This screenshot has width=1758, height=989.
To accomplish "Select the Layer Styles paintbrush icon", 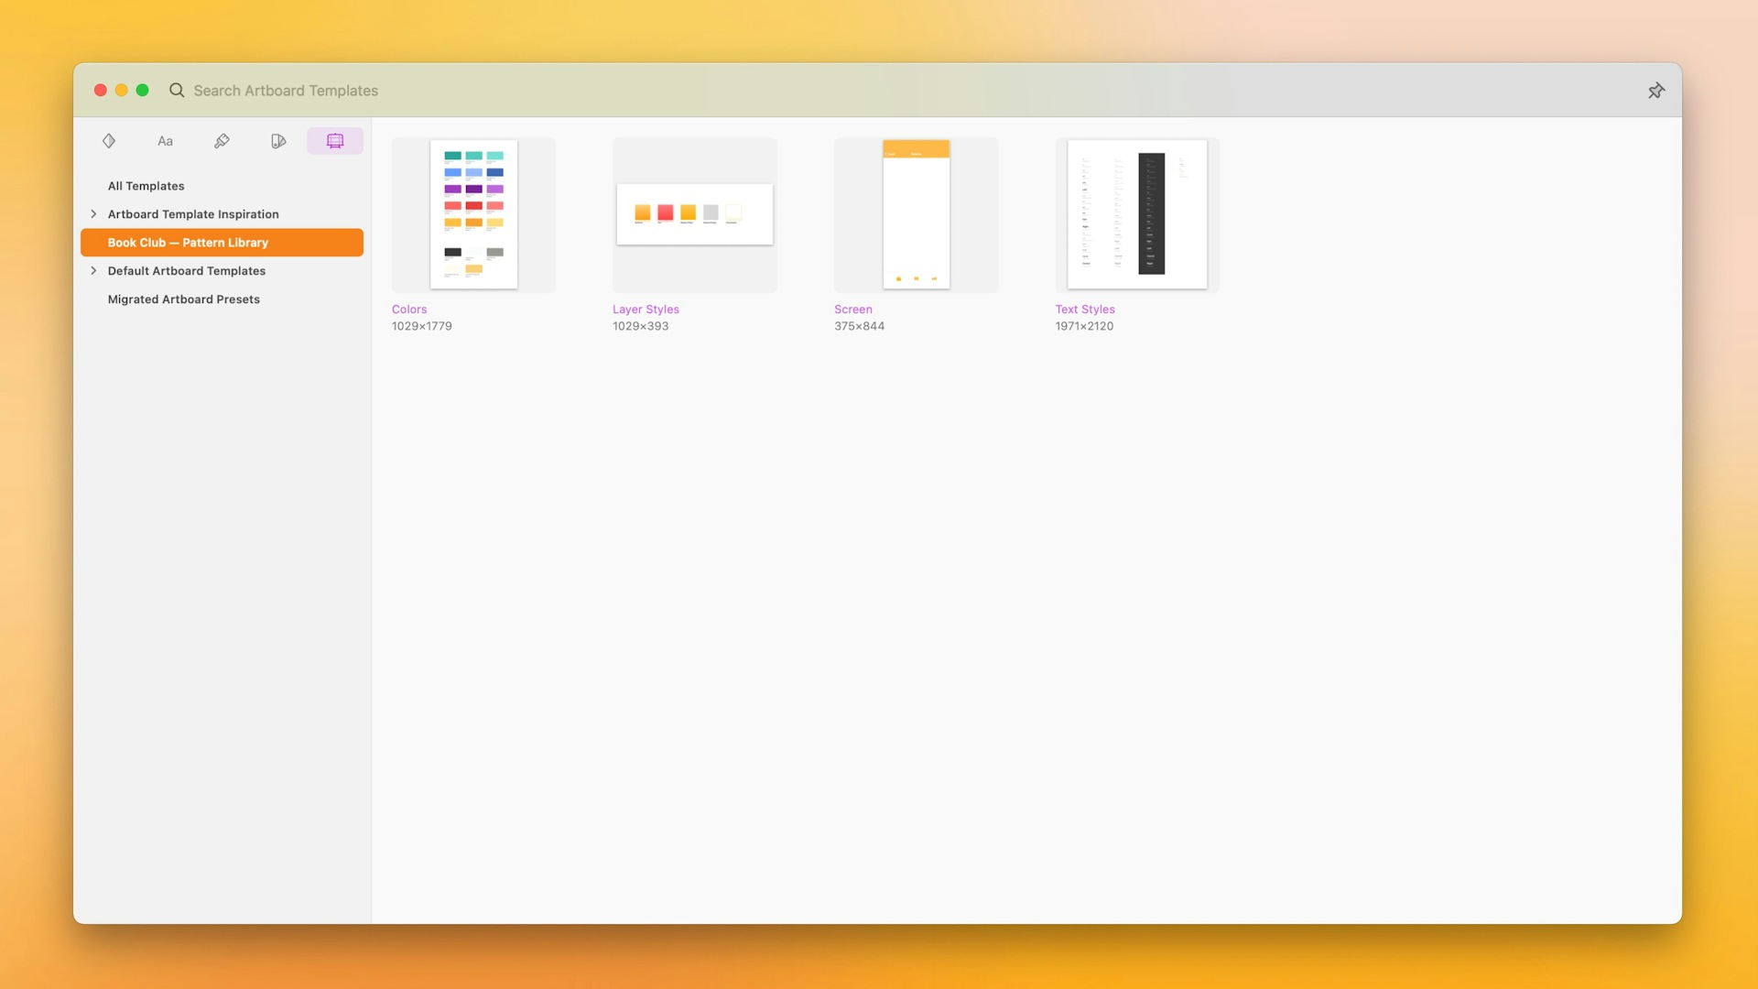I will (222, 141).
